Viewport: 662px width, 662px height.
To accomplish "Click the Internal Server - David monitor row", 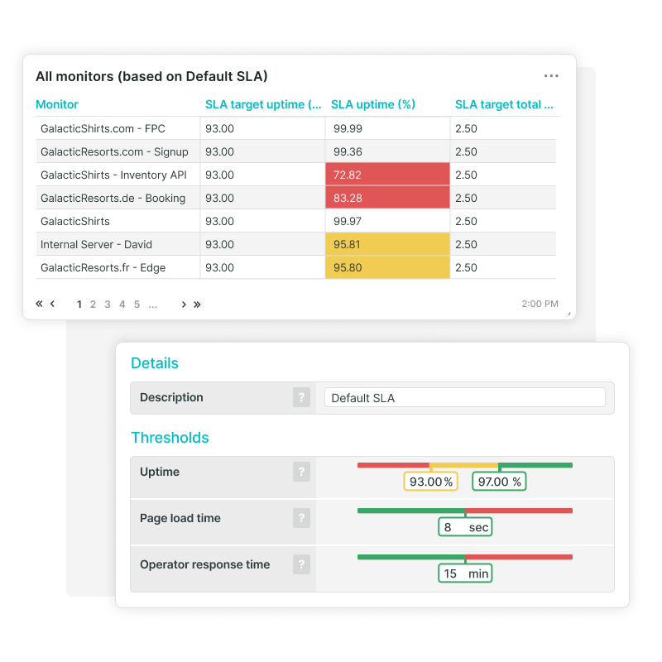I will (x=296, y=244).
